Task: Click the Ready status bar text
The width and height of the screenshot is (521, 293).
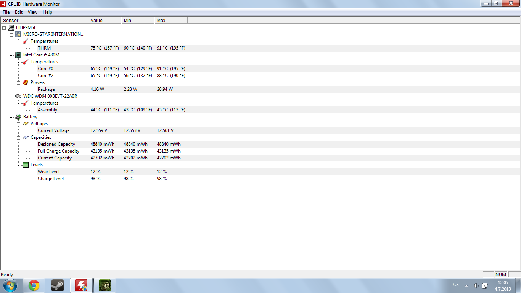Action: coord(7,275)
